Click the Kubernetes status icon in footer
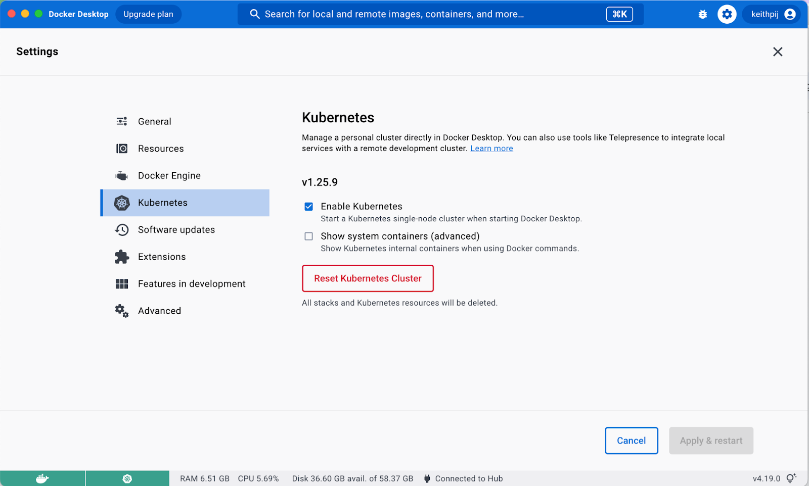Image resolution: width=809 pixels, height=486 pixels. pyautogui.click(x=127, y=478)
